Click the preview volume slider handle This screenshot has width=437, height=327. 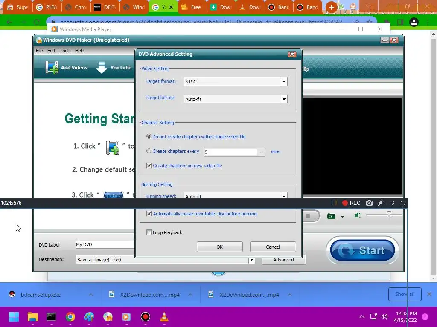point(389,215)
